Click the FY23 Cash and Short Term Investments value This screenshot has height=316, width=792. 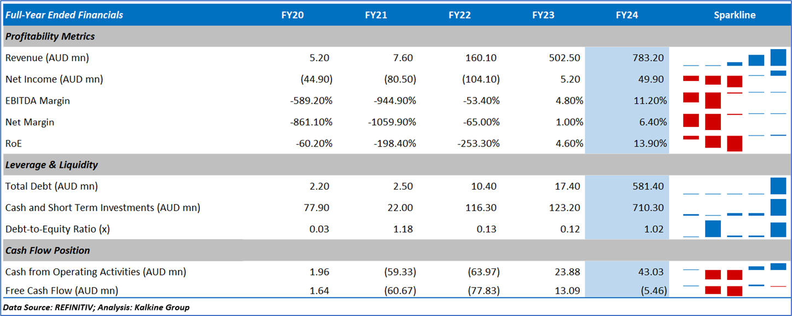tap(566, 208)
